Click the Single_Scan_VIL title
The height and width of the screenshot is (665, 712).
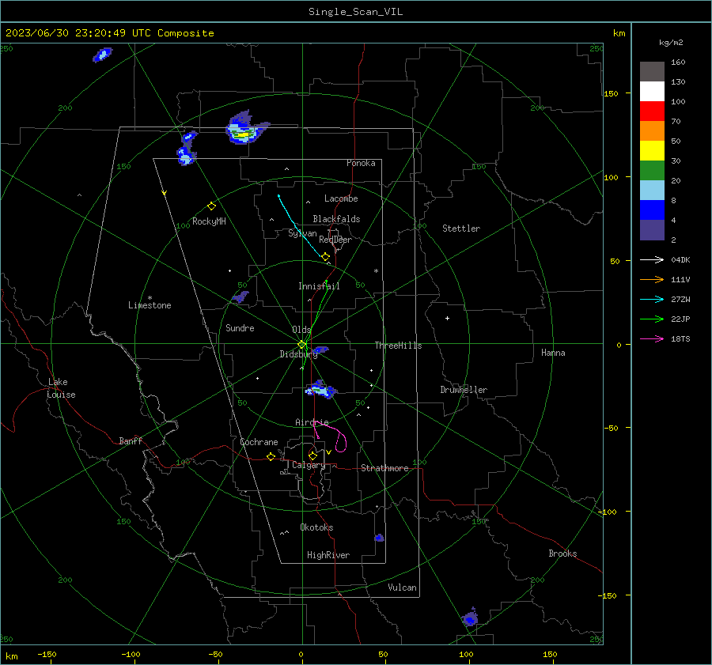click(x=355, y=12)
